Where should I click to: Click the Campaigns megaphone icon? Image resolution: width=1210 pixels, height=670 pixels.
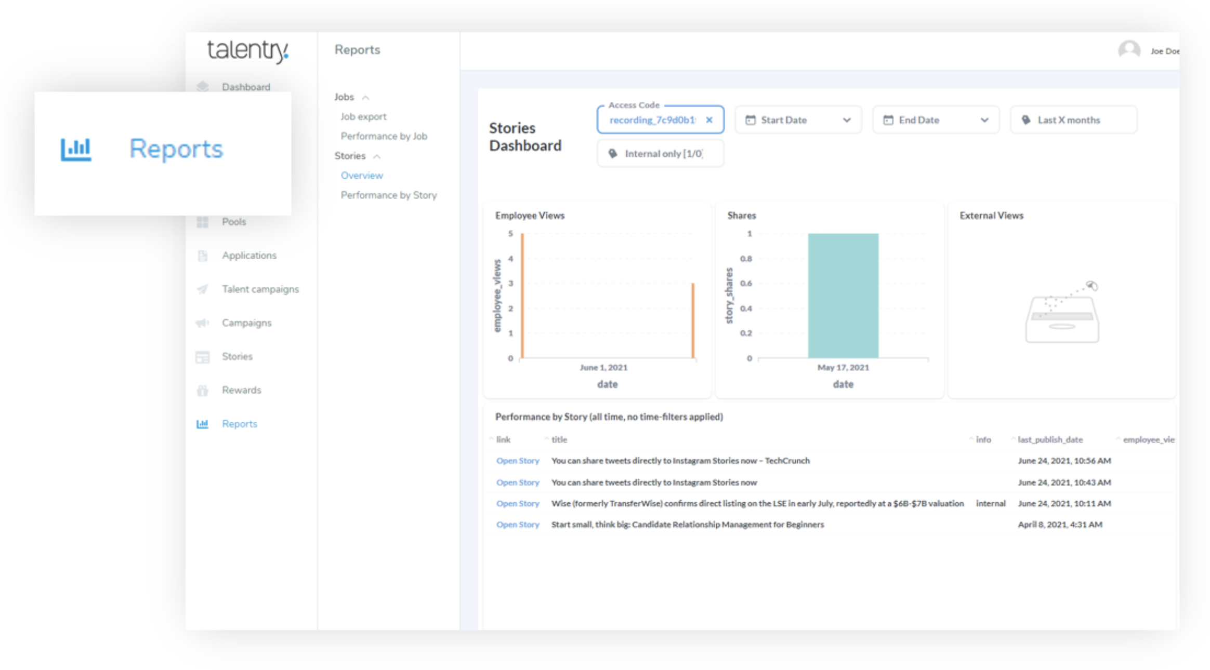[202, 323]
